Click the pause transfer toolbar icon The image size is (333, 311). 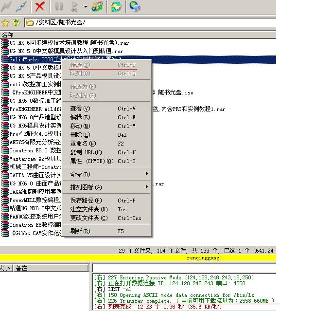59,7
